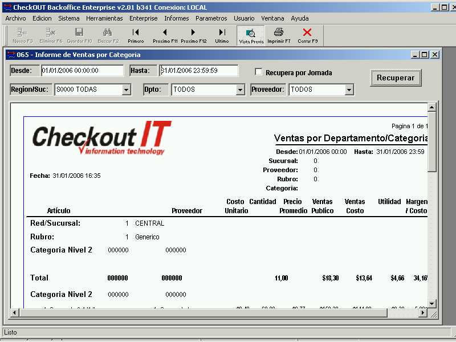Click the Nuevo F5 toolbar icon
Image resolution: width=456 pixels, height=342 pixels.
point(22,32)
